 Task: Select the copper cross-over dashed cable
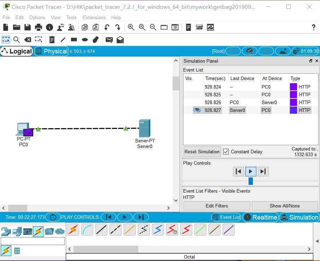pos(116,229)
